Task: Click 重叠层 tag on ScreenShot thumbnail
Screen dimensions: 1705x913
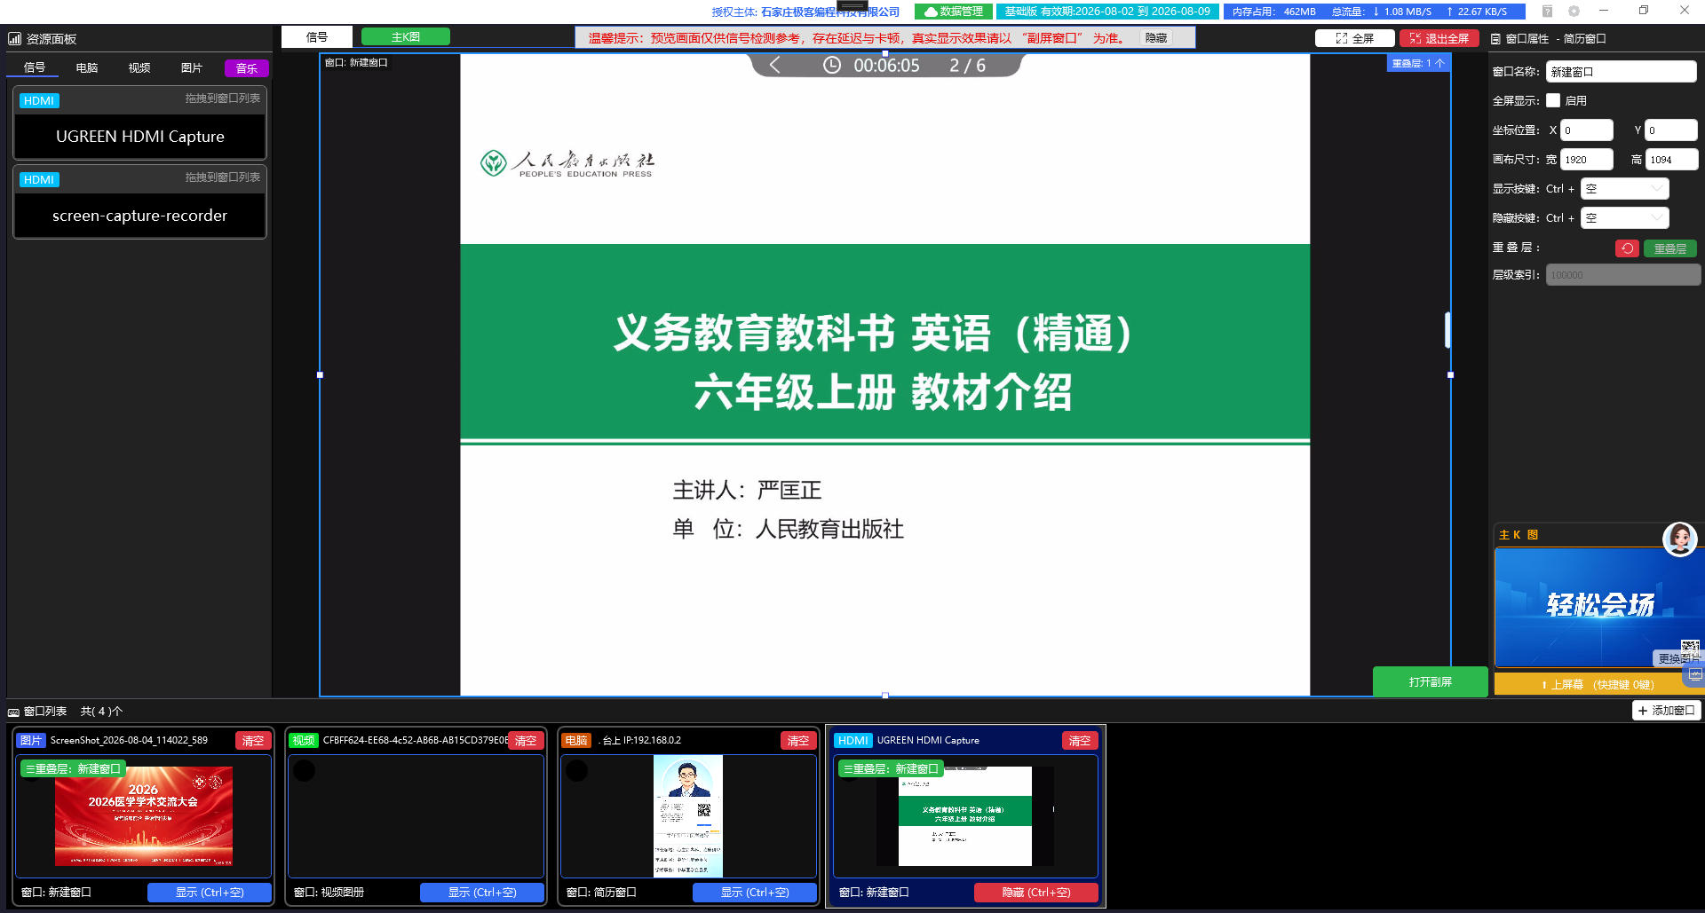Action: [x=73, y=769]
